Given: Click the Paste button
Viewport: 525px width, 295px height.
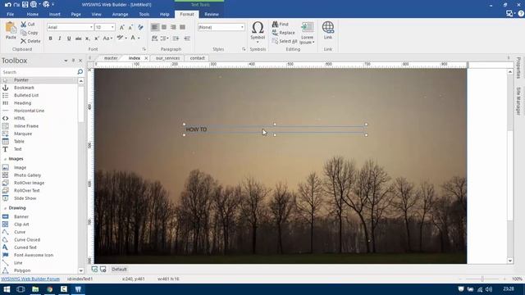Looking at the screenshot, I should [11, 31].
